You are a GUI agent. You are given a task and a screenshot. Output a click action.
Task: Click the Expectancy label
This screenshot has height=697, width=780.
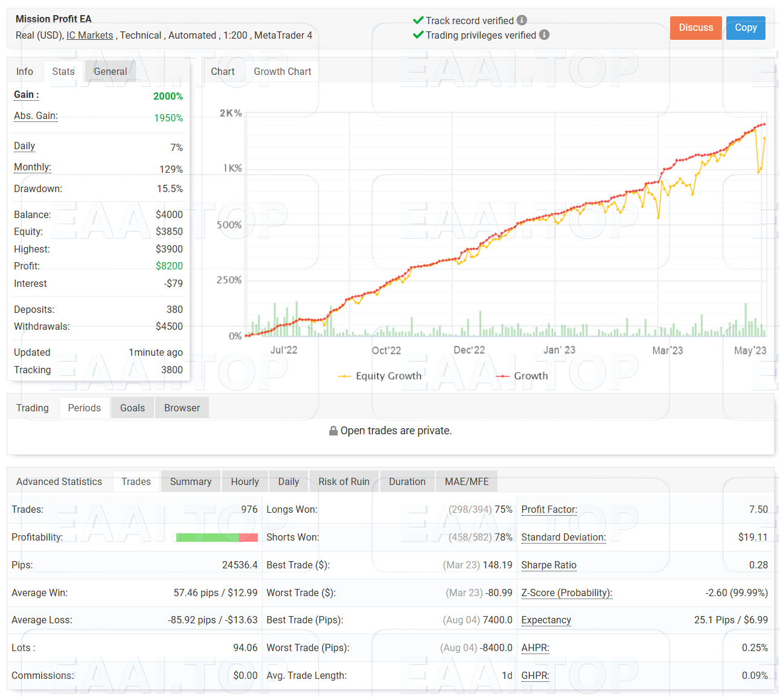point(546,620)
